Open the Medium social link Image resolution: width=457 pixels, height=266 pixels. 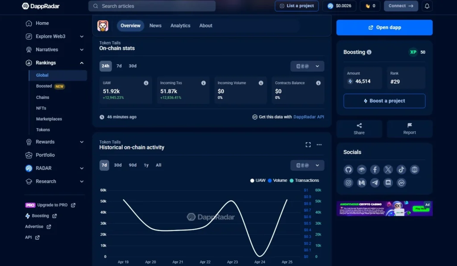click(361, 183)
